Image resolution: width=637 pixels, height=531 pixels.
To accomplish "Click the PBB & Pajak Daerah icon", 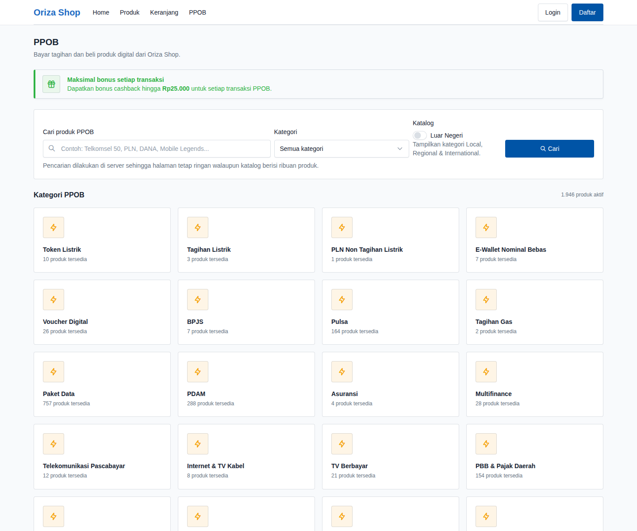I will pyautogui.click(x=486, y=444).
